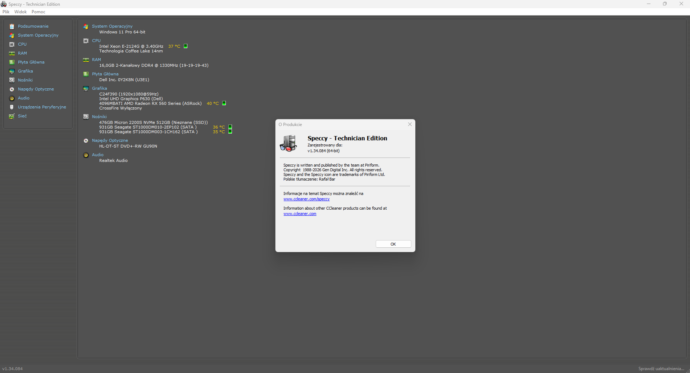Click the Realtek Audio text
This screenshot has width=690, height=373.
113,160
